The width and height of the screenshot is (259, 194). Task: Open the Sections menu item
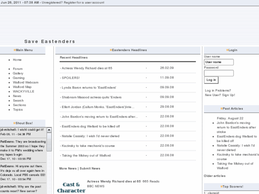point(19,105)
